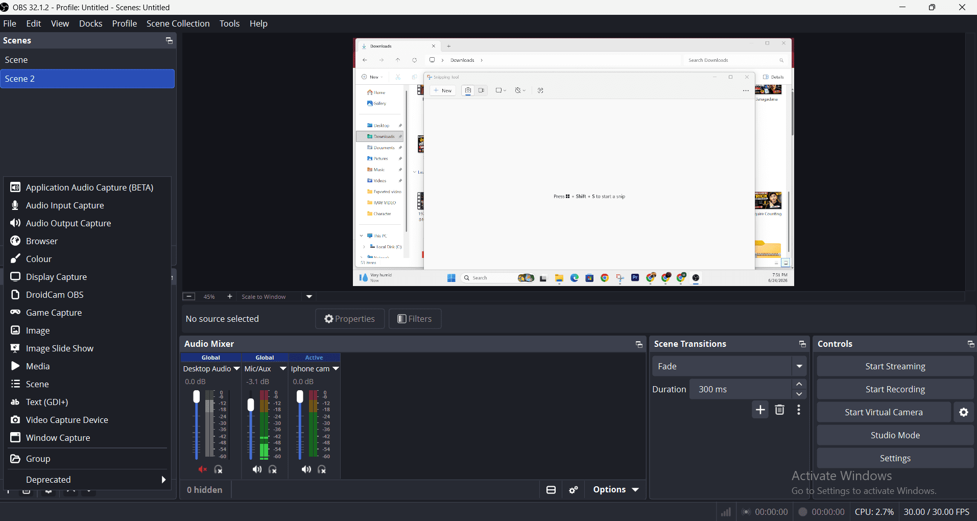Choose Audio Output Capture source

coord(87,223)
